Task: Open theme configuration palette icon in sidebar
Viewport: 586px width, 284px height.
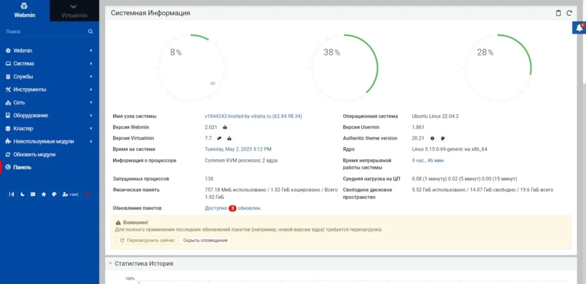Action: (x=54, y=194)
